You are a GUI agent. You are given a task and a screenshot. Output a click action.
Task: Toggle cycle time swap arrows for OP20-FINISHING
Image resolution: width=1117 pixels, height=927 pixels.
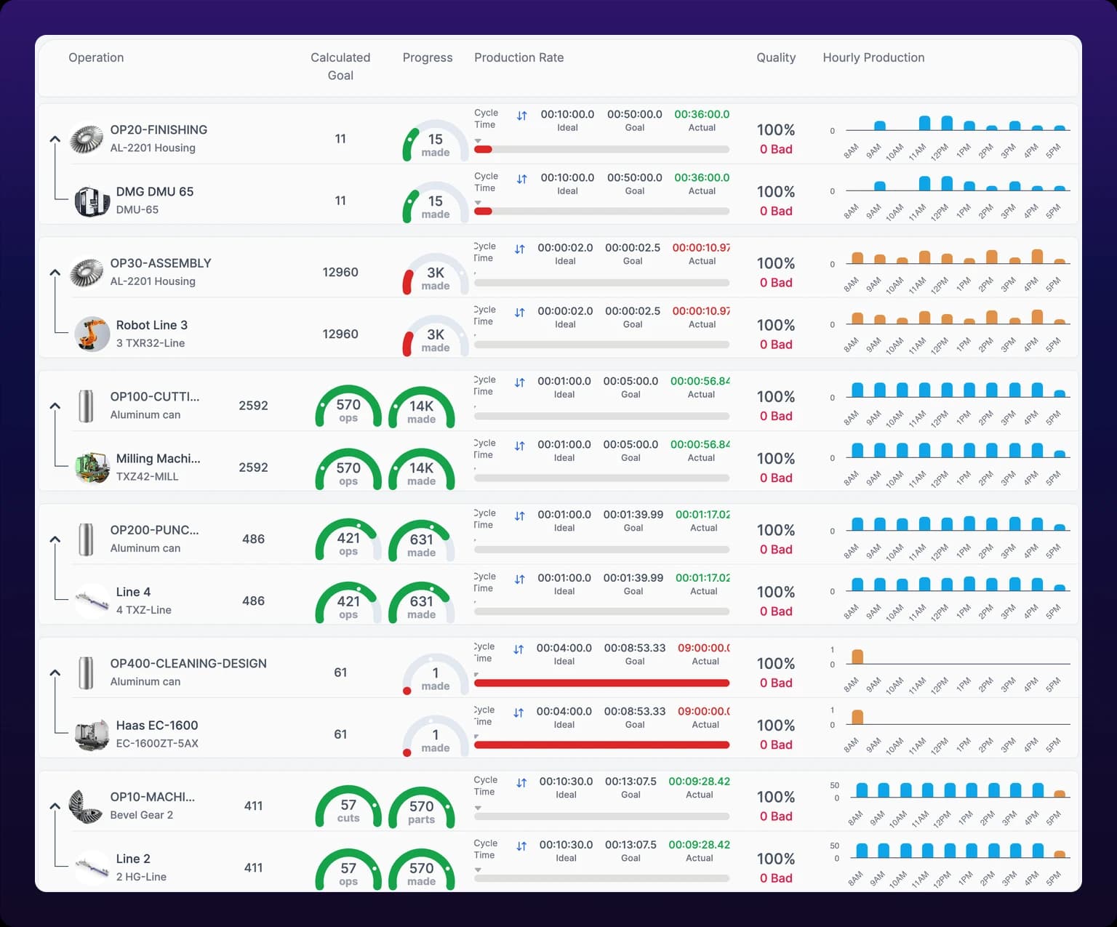(521, 116)
